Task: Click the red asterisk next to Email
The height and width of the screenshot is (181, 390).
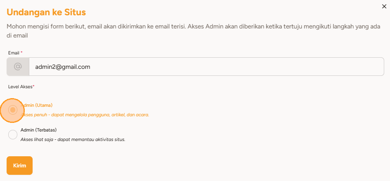Action: 21,53
